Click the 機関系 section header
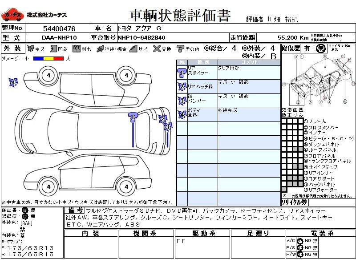Viewport: 356px width, 267px height. (x=145, y=233)
